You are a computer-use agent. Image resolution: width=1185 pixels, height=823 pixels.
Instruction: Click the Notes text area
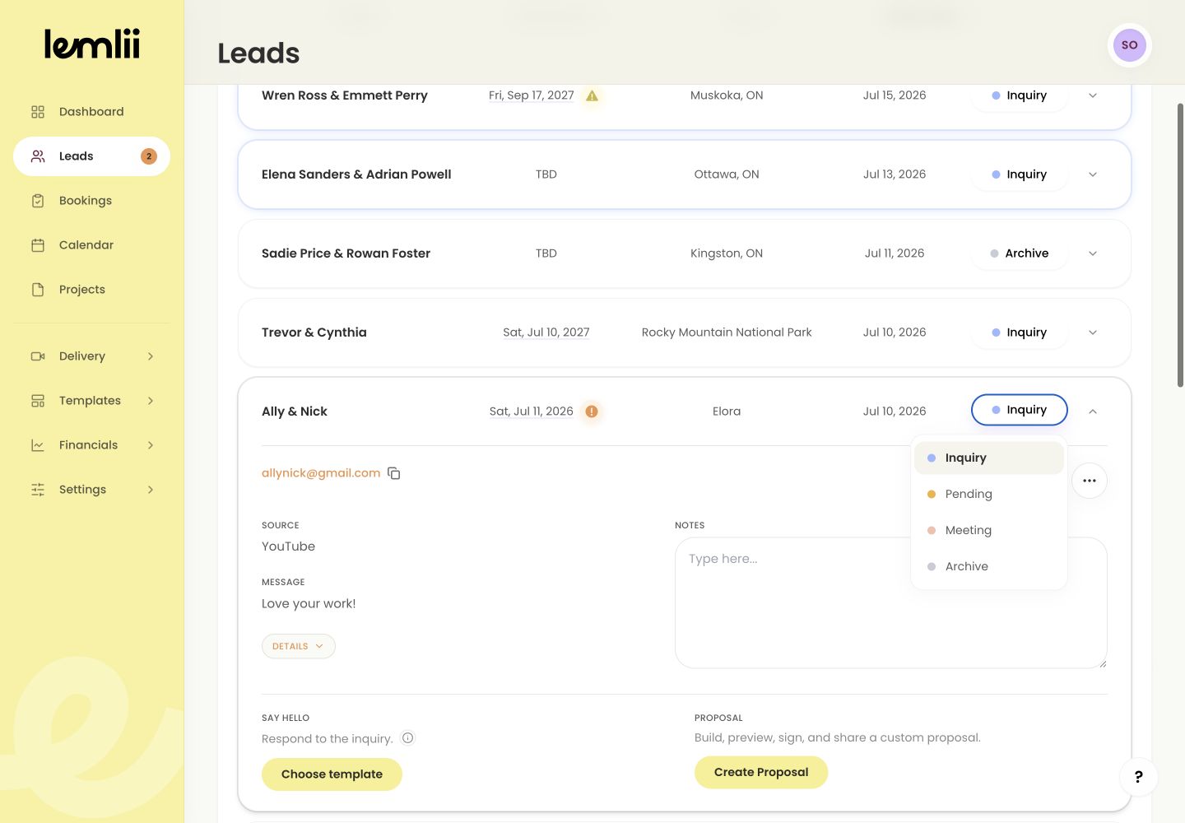890,602
